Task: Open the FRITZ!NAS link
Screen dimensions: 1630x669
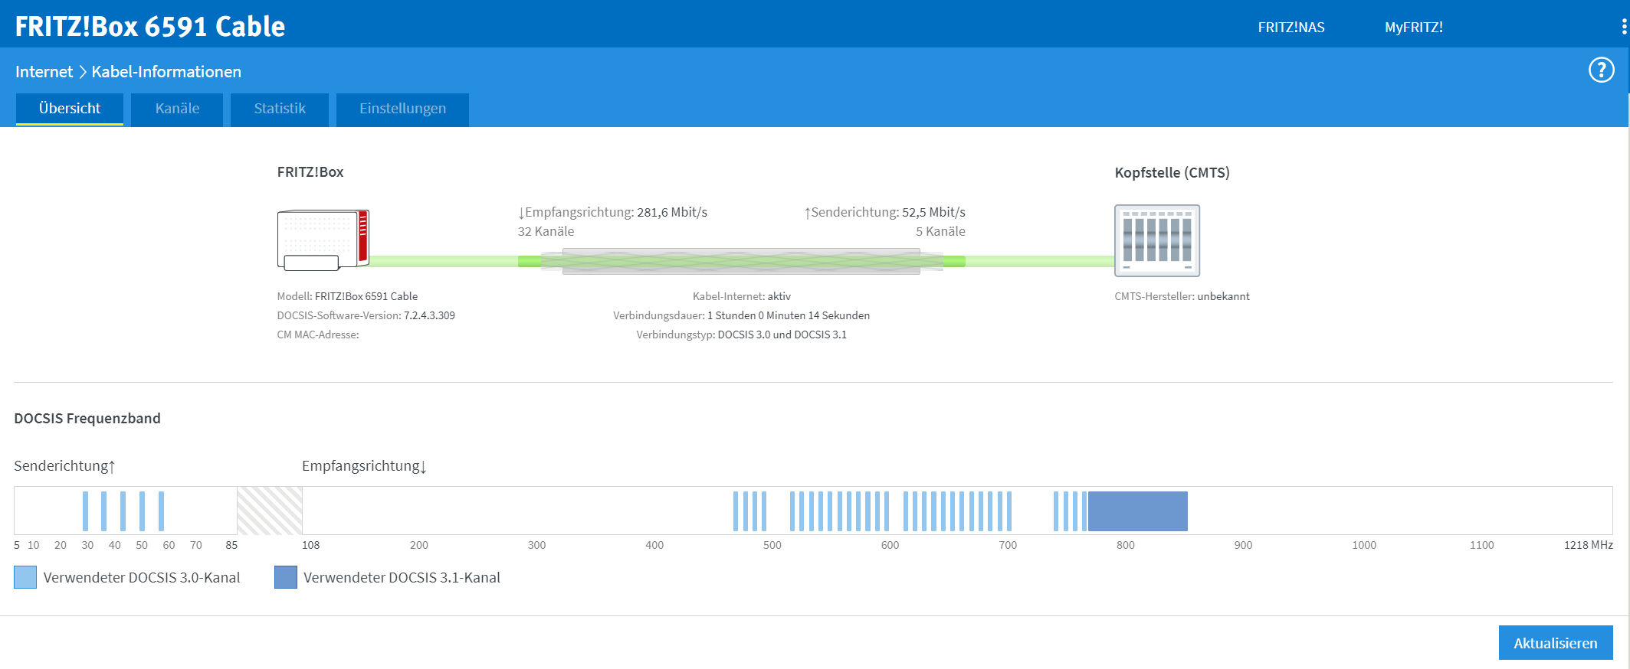Action: click(x=1291, y=28)
